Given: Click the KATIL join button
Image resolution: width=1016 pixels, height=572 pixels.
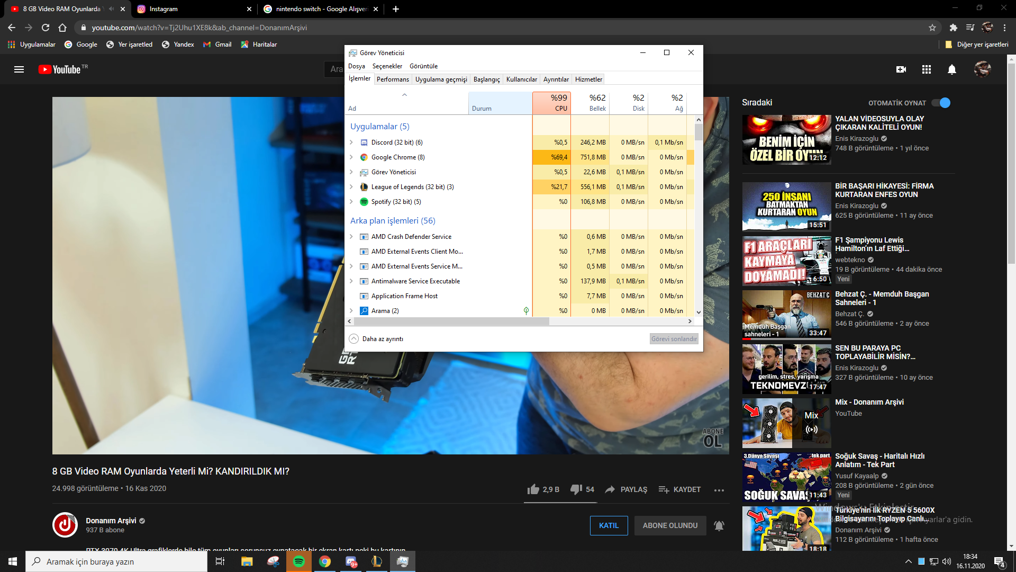Looking at the screenshot, I should tap(609, 525).
